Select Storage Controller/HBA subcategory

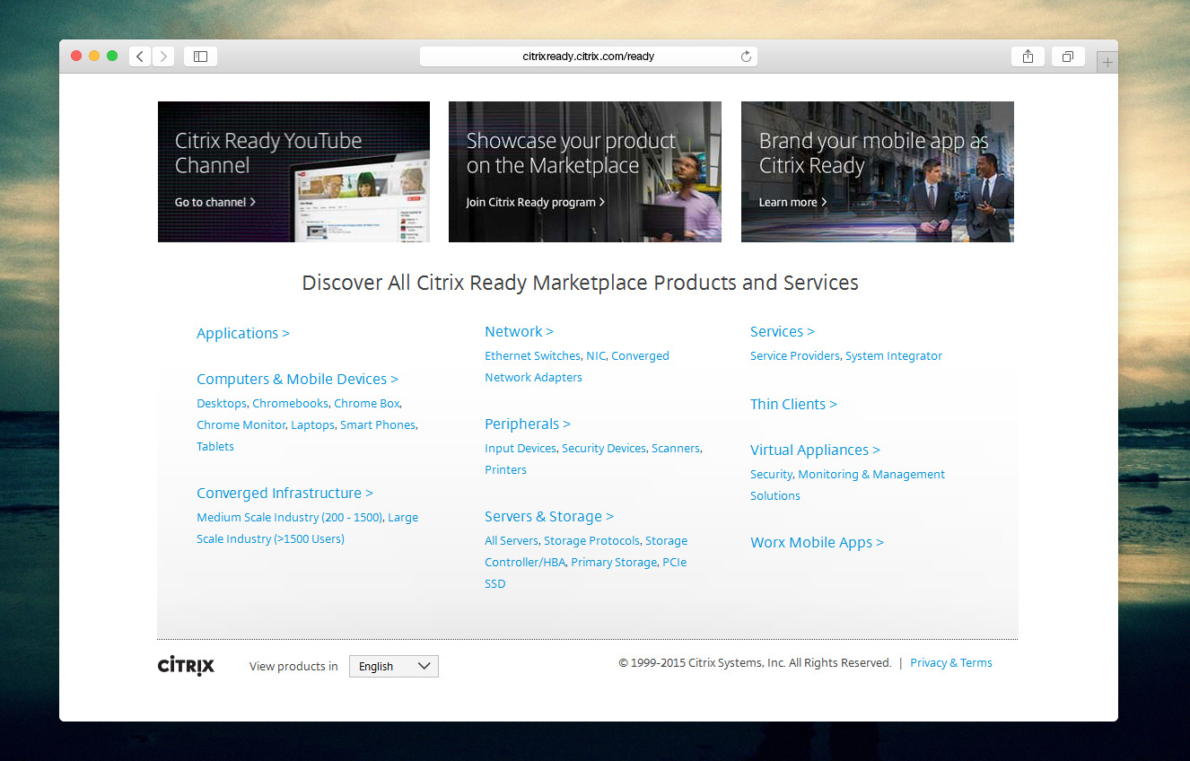coord(586,551)
